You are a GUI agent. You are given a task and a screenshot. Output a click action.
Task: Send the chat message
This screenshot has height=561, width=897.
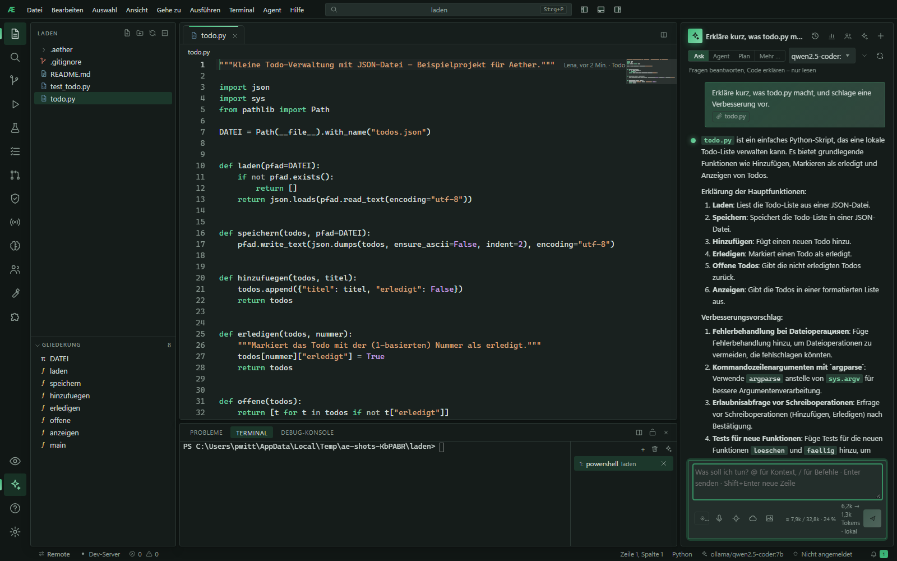pos(872,518)
